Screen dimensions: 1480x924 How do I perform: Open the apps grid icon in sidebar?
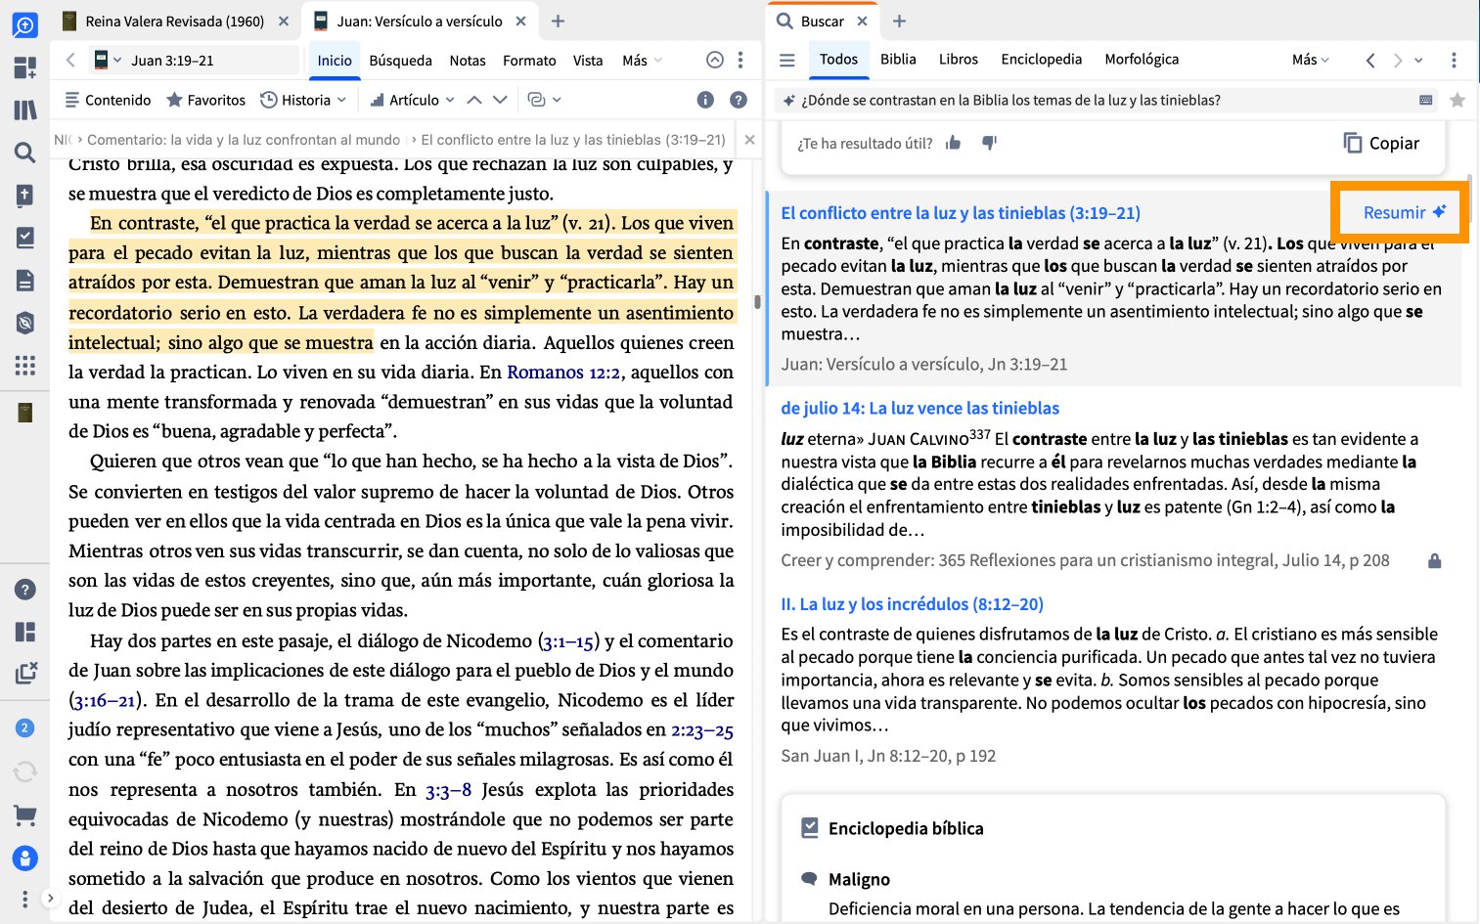[24, 366]
